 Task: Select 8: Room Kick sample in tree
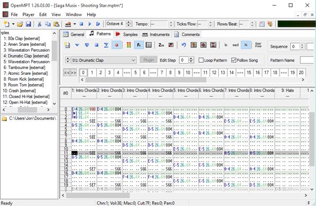pos(24,79)
